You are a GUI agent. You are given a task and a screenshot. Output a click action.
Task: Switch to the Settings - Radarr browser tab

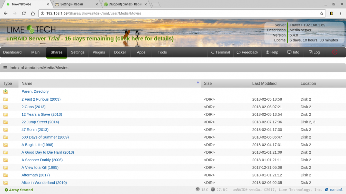pos(76,4)
